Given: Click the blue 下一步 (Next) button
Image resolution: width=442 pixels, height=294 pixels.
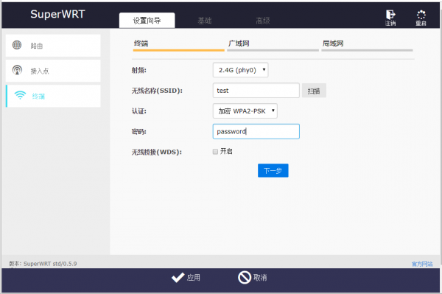Looking at the screenshot, I should (273, 170).
